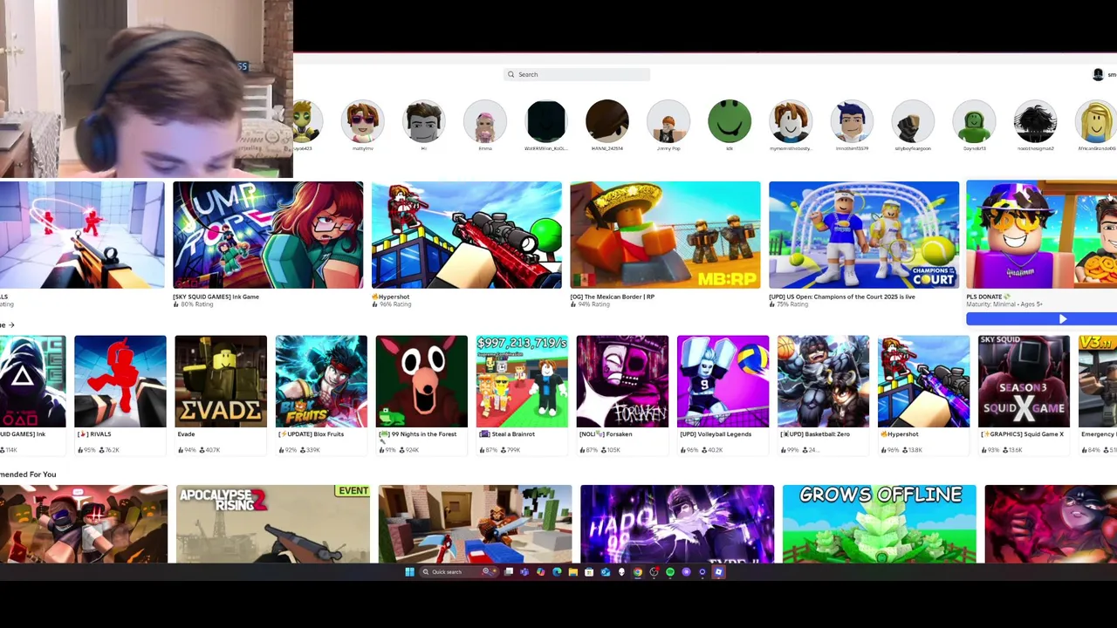
Task: Open the Grows Offline game card
Action: pyautogui.click(x=879, y=524)
